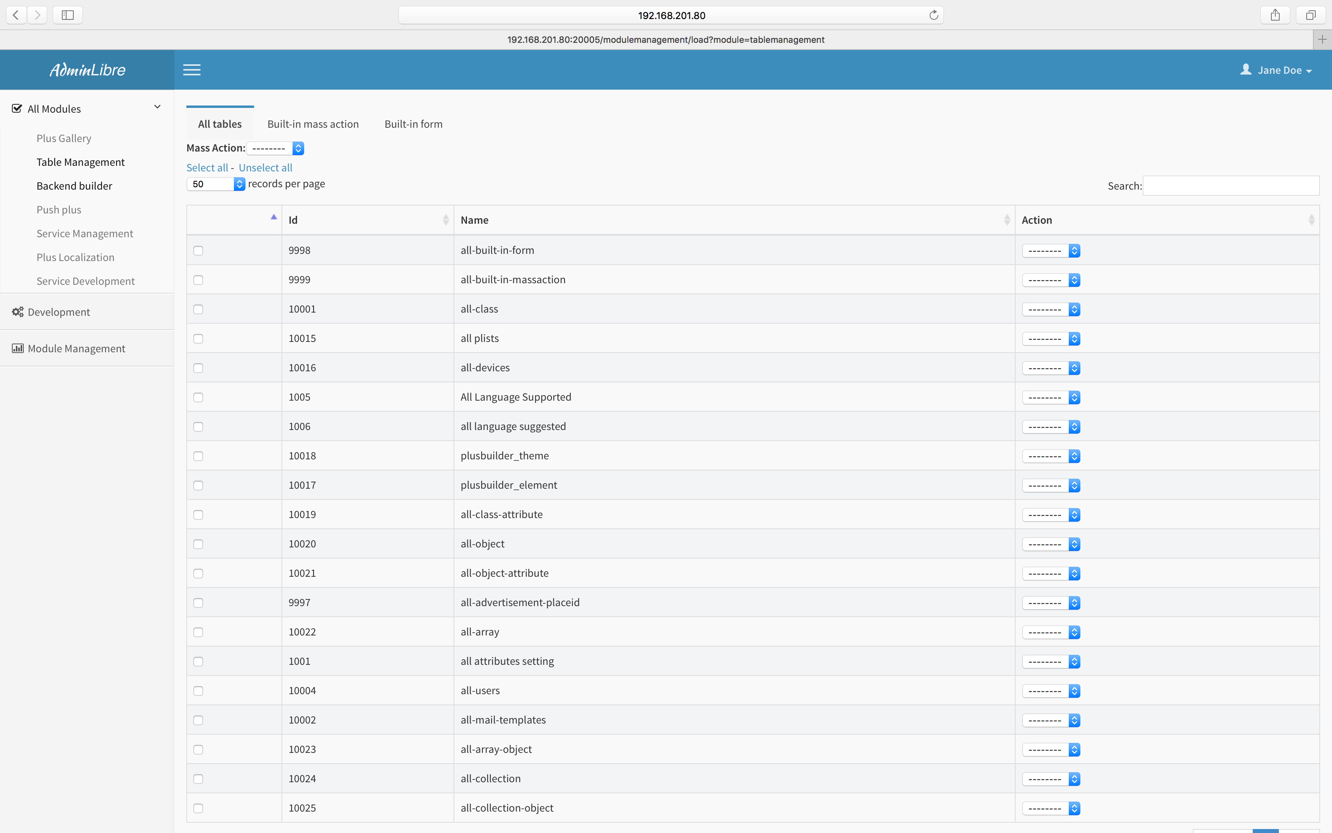1332x833 pixels.
Task: Click the hamburger menu icon
Action: pos(191,70)
